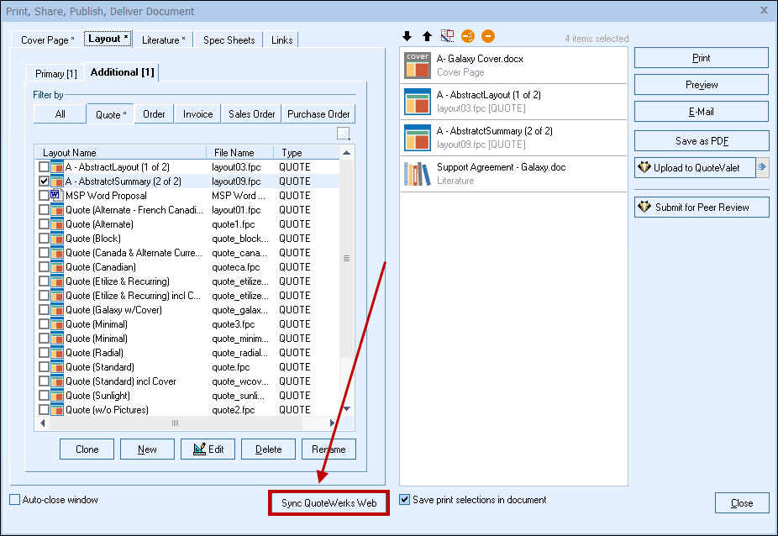The height and width of the screenshot is (536, 778).
Task: Filter layouts by Sales Order
Action: (252, 114)
